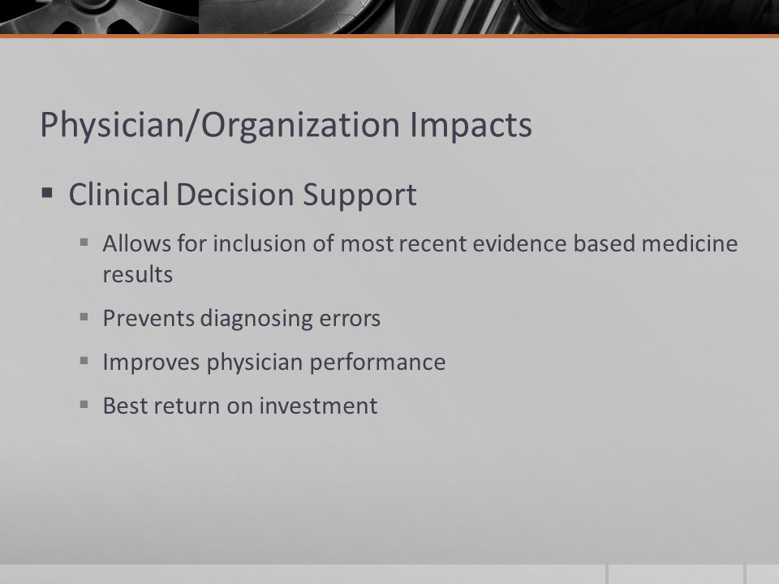The height and width of the screenshot is (584, 779).
Task: Click the bullet marker beside "Prevents diagnosing errors"
Action: pos(84,317)
